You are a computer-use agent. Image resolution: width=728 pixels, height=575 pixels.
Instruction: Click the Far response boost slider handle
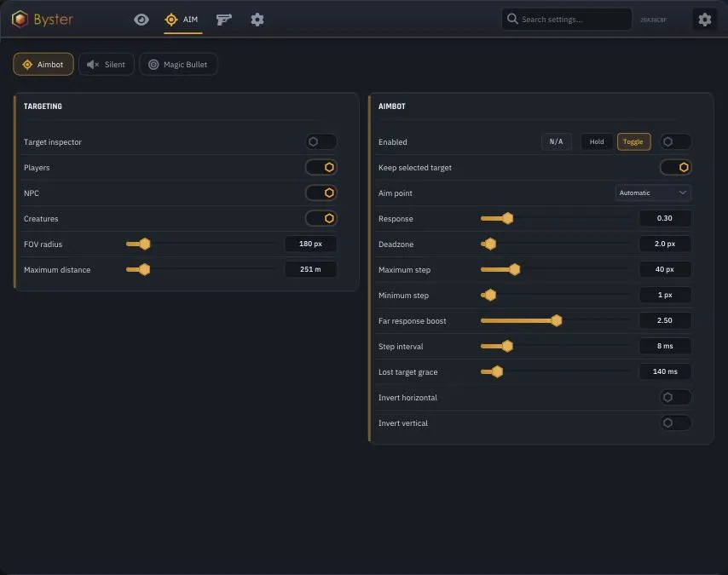point(557,320)
